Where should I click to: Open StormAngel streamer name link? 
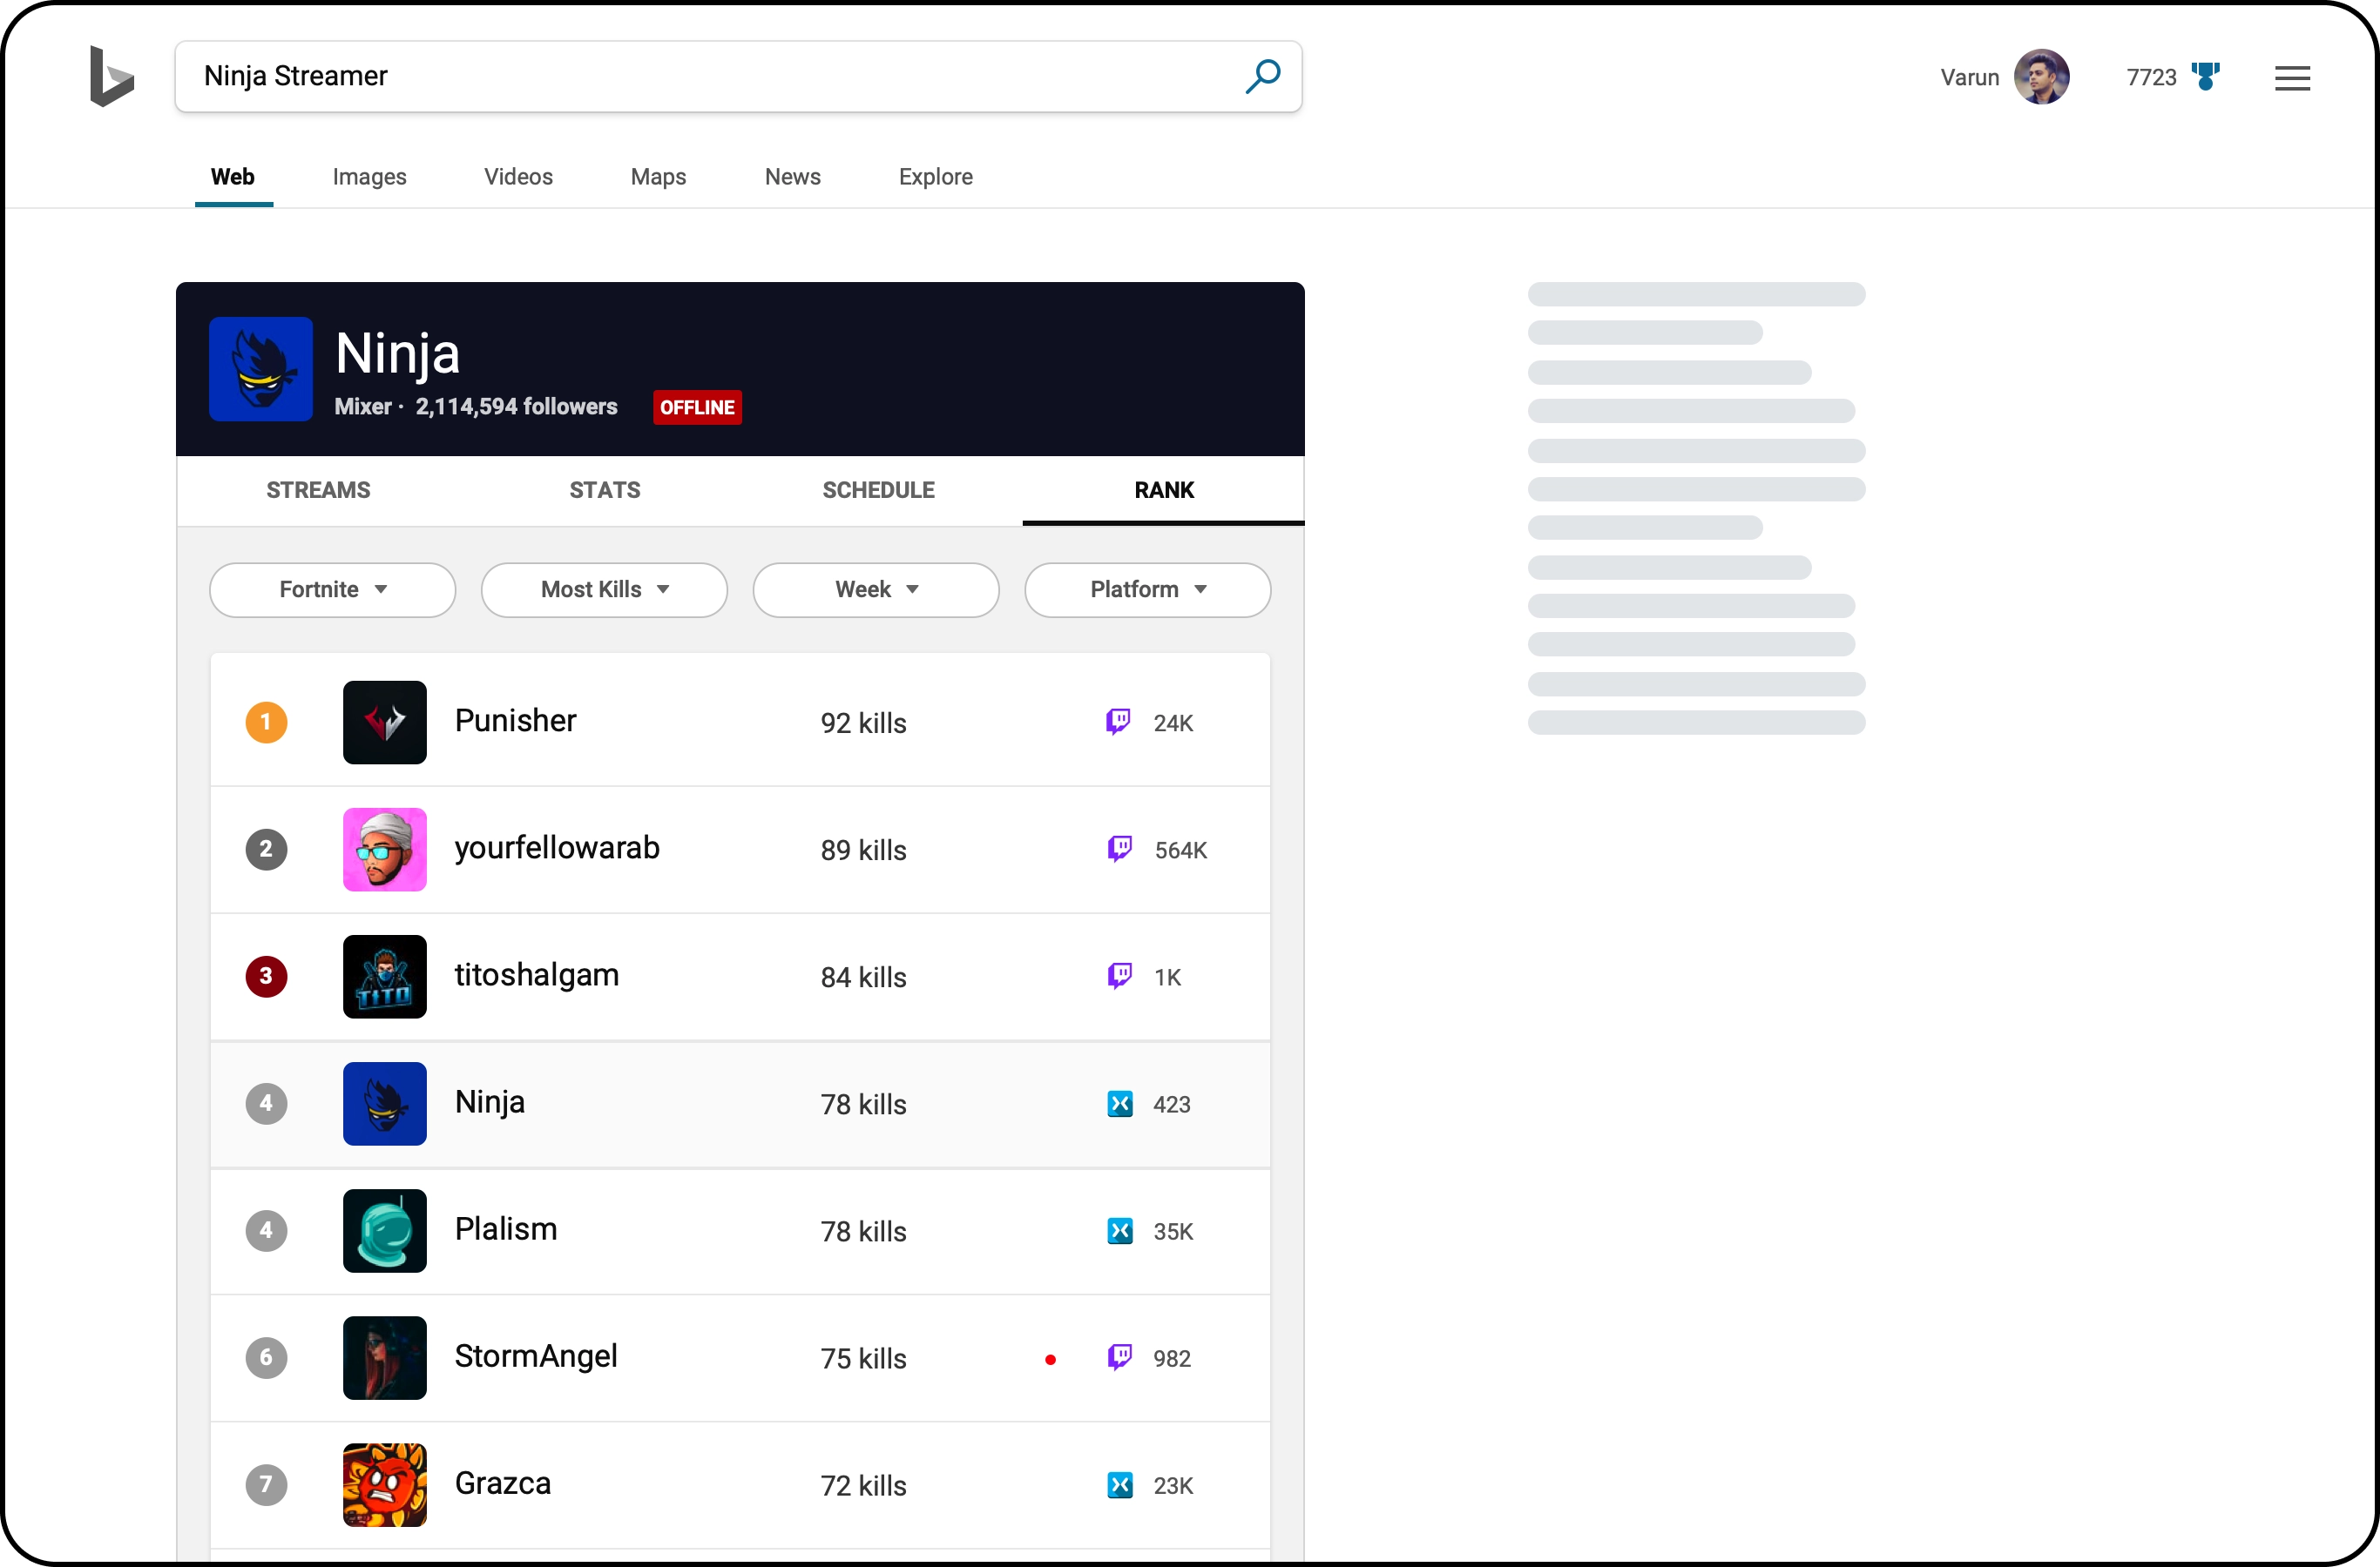[x=536, y=1356]
